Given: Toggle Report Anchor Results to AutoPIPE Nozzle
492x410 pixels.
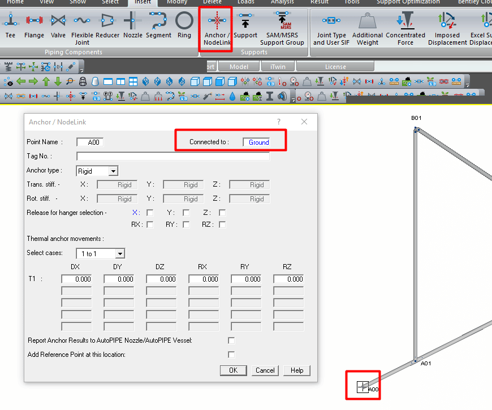Looking at the screenshot, I should tap(231, 340).
